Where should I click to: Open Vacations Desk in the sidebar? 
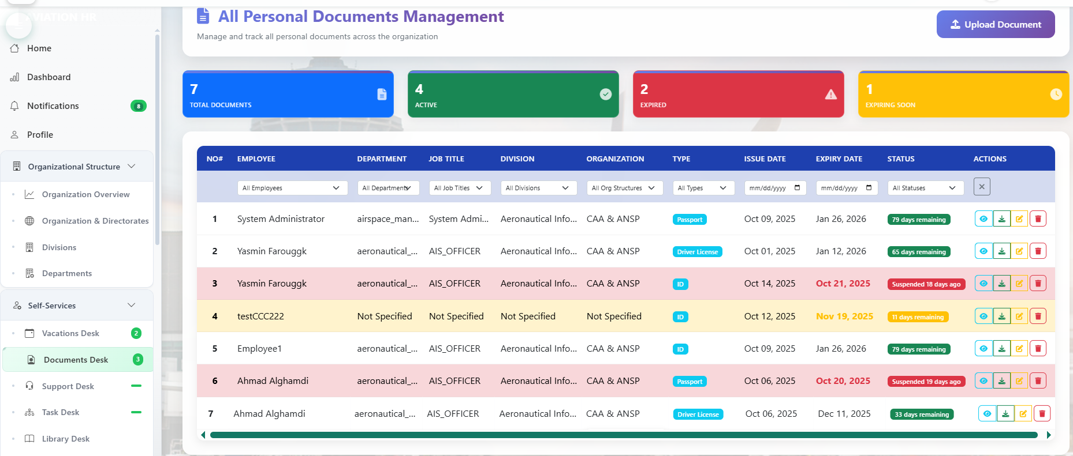pyautogui.click(x=70, y=333)
